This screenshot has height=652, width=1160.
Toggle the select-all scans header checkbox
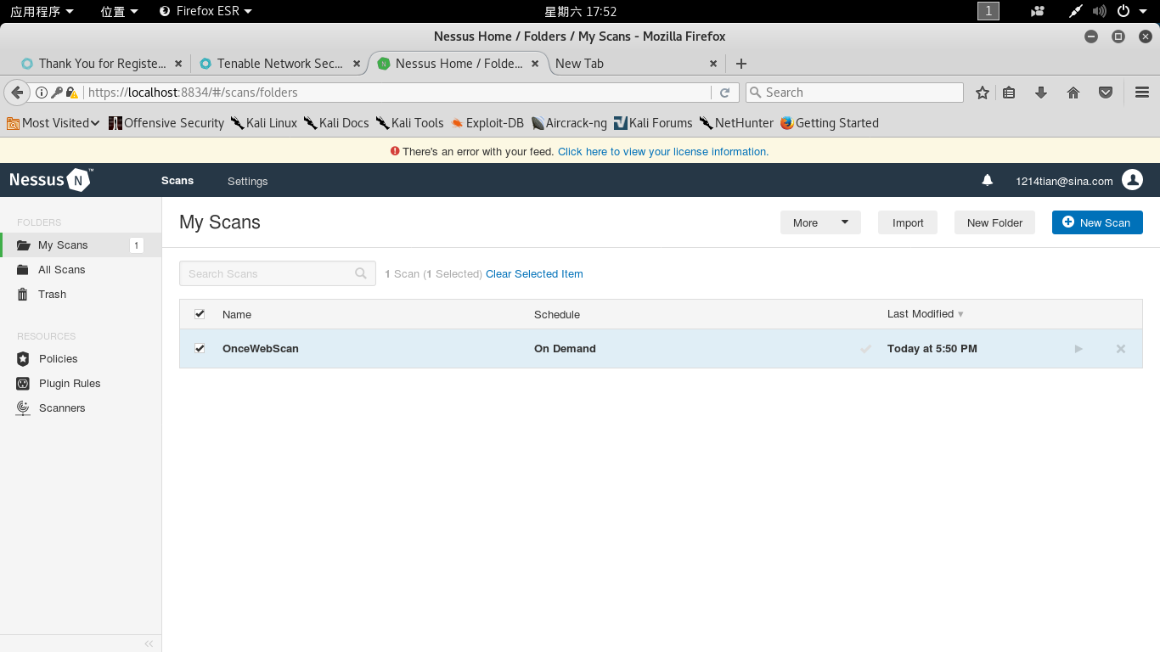click(200, 314)
